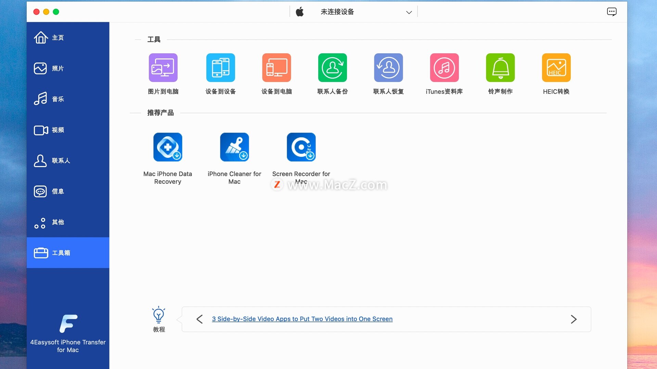657x369 pixels.
Task: Open the 照片 photos sidebar section
Action: pyautogui.click(x=68, y=68)
